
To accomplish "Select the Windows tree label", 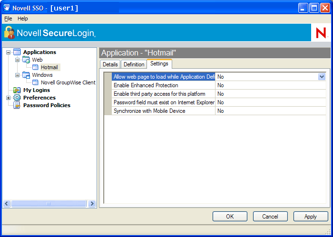I will [42, 75].
